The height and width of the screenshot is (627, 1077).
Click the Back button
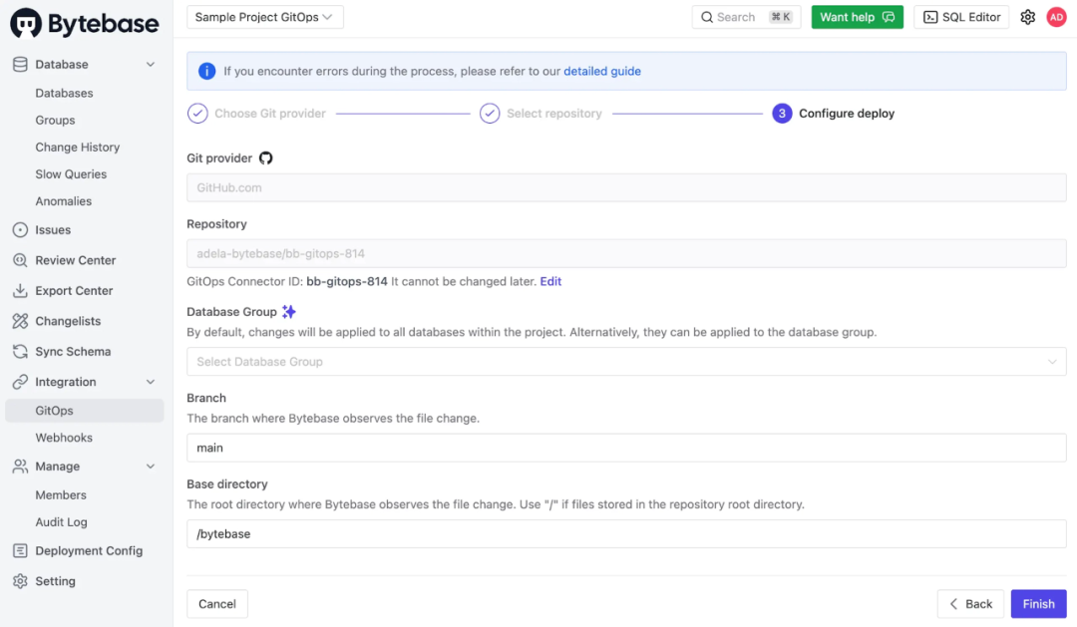tap(970, 604)
